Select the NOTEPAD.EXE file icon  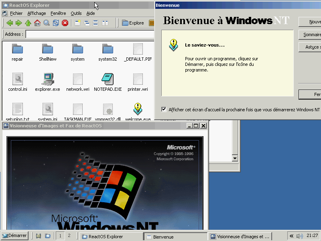click(x=108, y=79)
